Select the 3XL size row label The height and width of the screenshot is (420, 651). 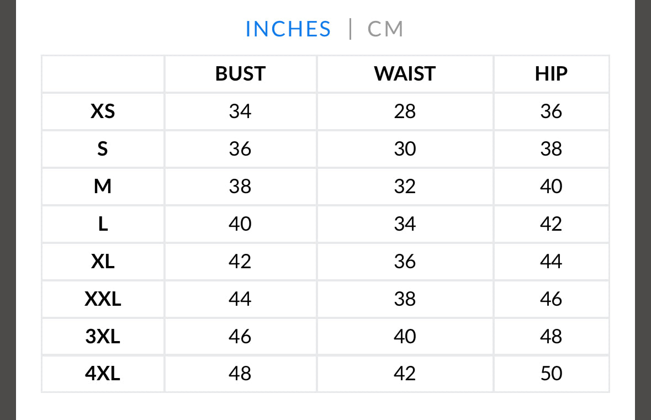(x=103, y=336)
